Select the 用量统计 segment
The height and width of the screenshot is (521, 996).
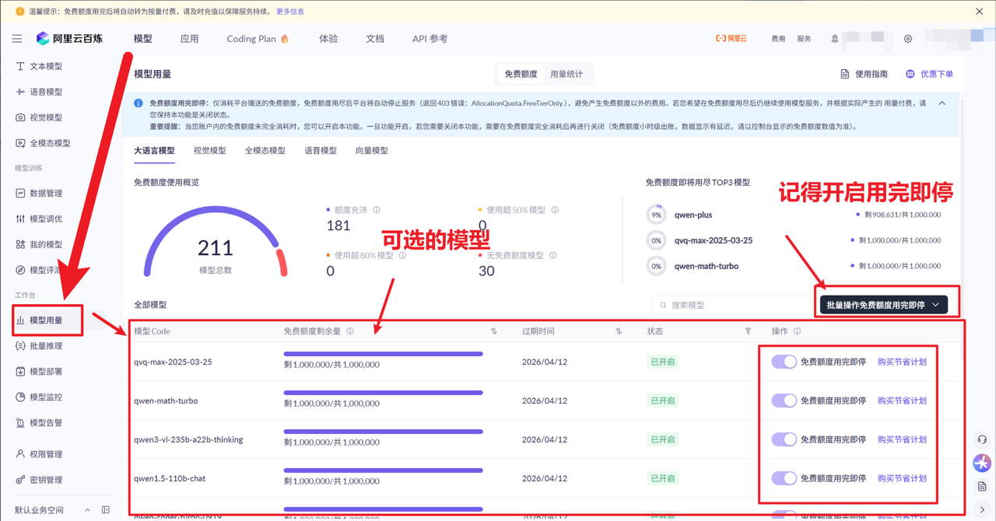566,74
